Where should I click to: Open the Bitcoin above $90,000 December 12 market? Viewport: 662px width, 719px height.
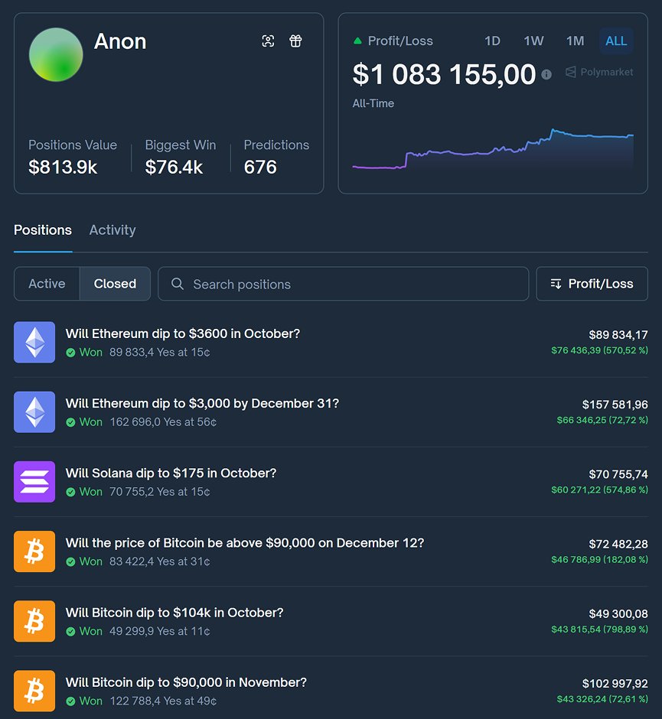[x=245, y=542]
